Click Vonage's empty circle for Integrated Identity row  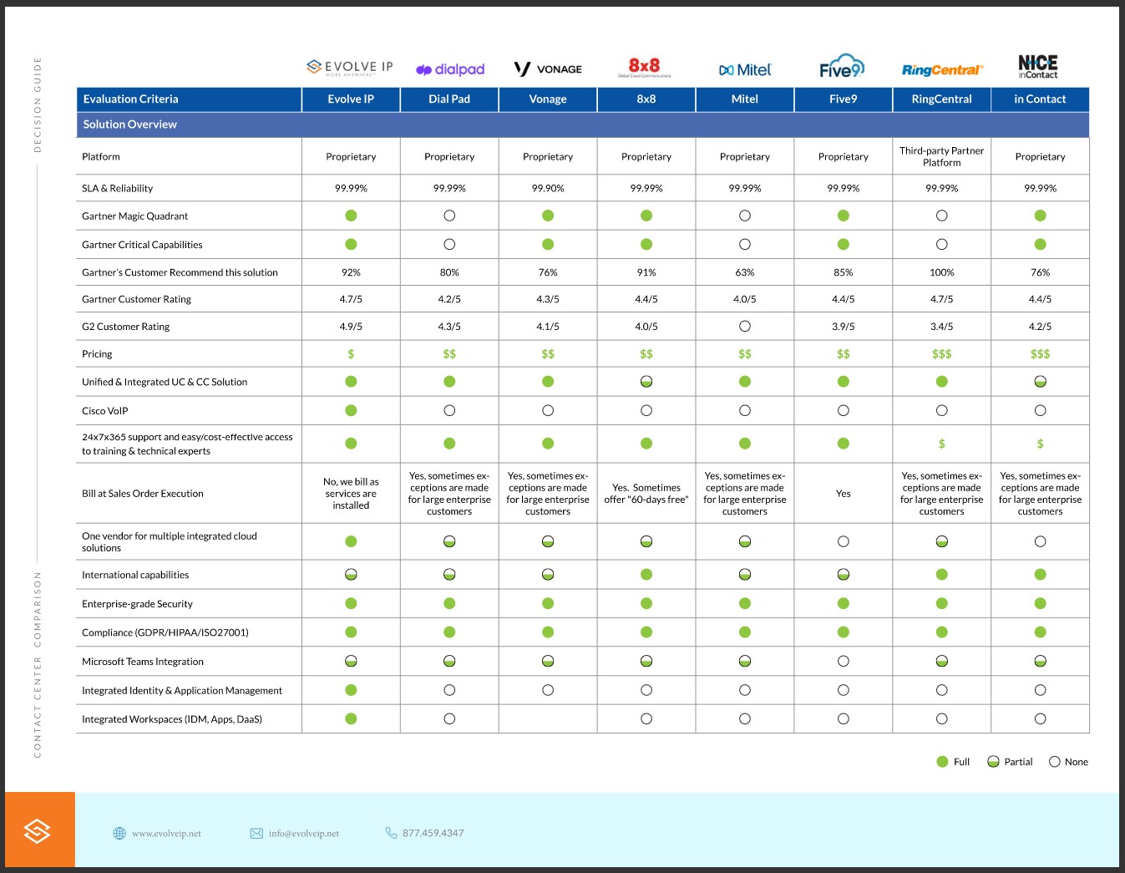click(x=548, y=690)
